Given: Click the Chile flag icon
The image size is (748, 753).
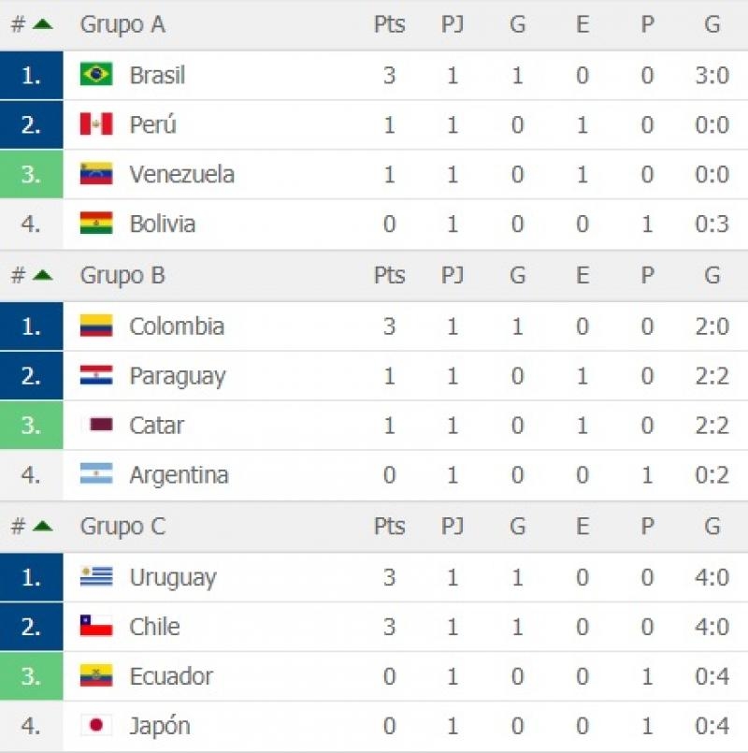Looking at the screenshot, I should pyautogui.click(x=96, y=627).
